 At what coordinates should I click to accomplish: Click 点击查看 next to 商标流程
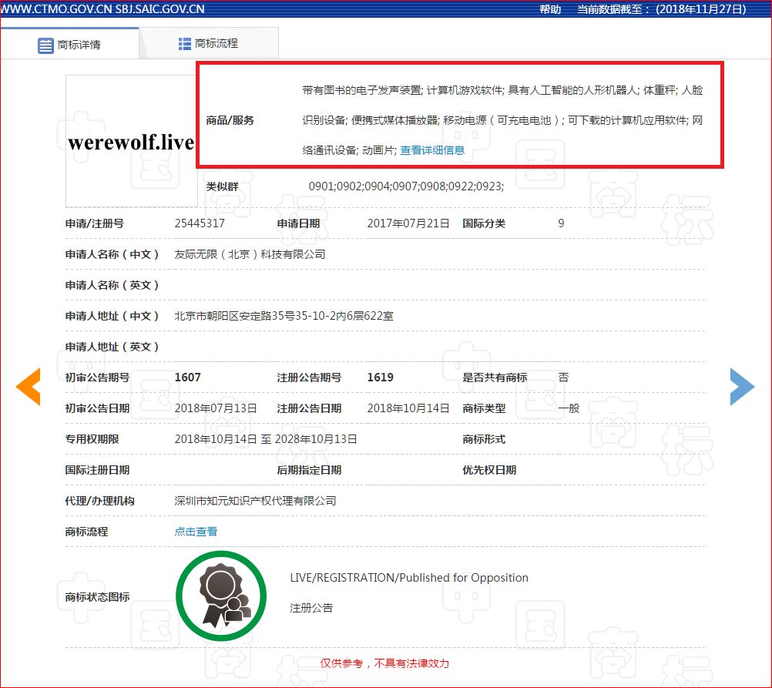(x=195, y=532)
